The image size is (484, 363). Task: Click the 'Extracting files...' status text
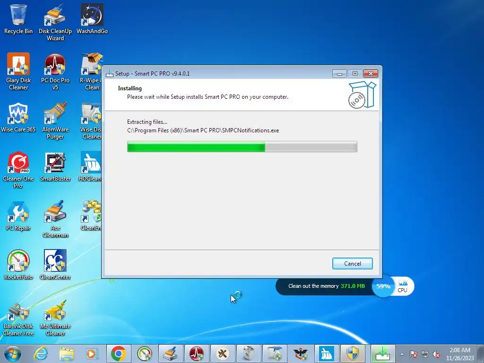point(147,122)
